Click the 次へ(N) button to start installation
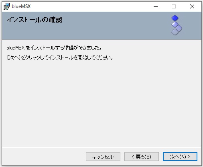This screenshot has width=203, height=167. (180, 157)
